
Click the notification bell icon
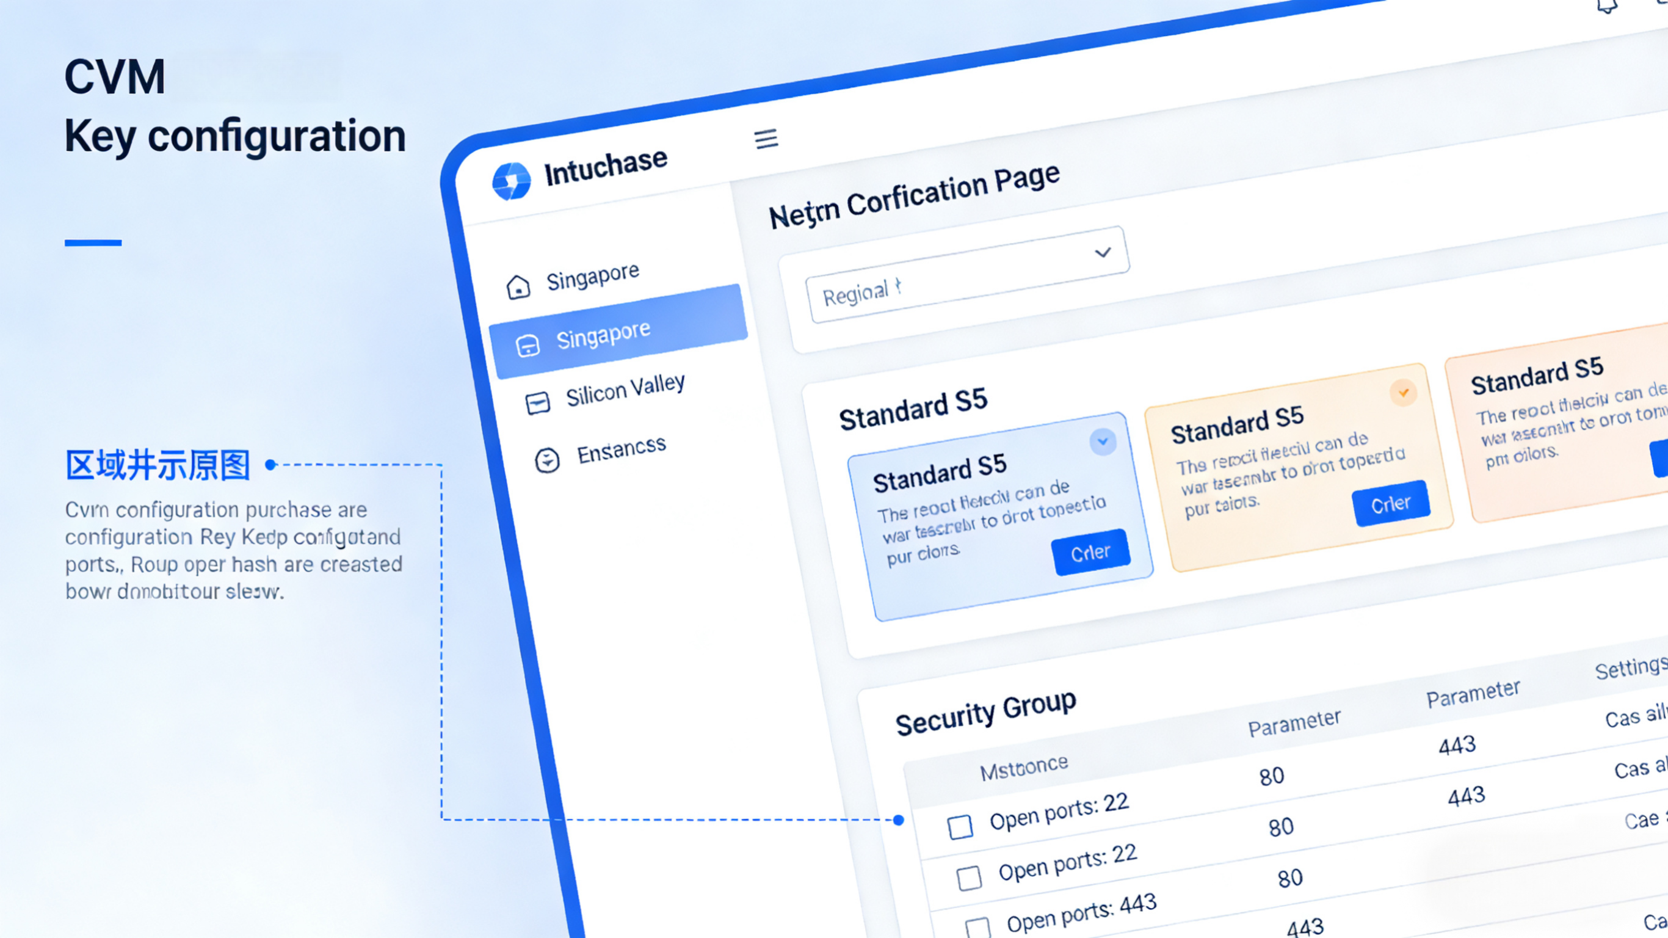(1606, 7)
